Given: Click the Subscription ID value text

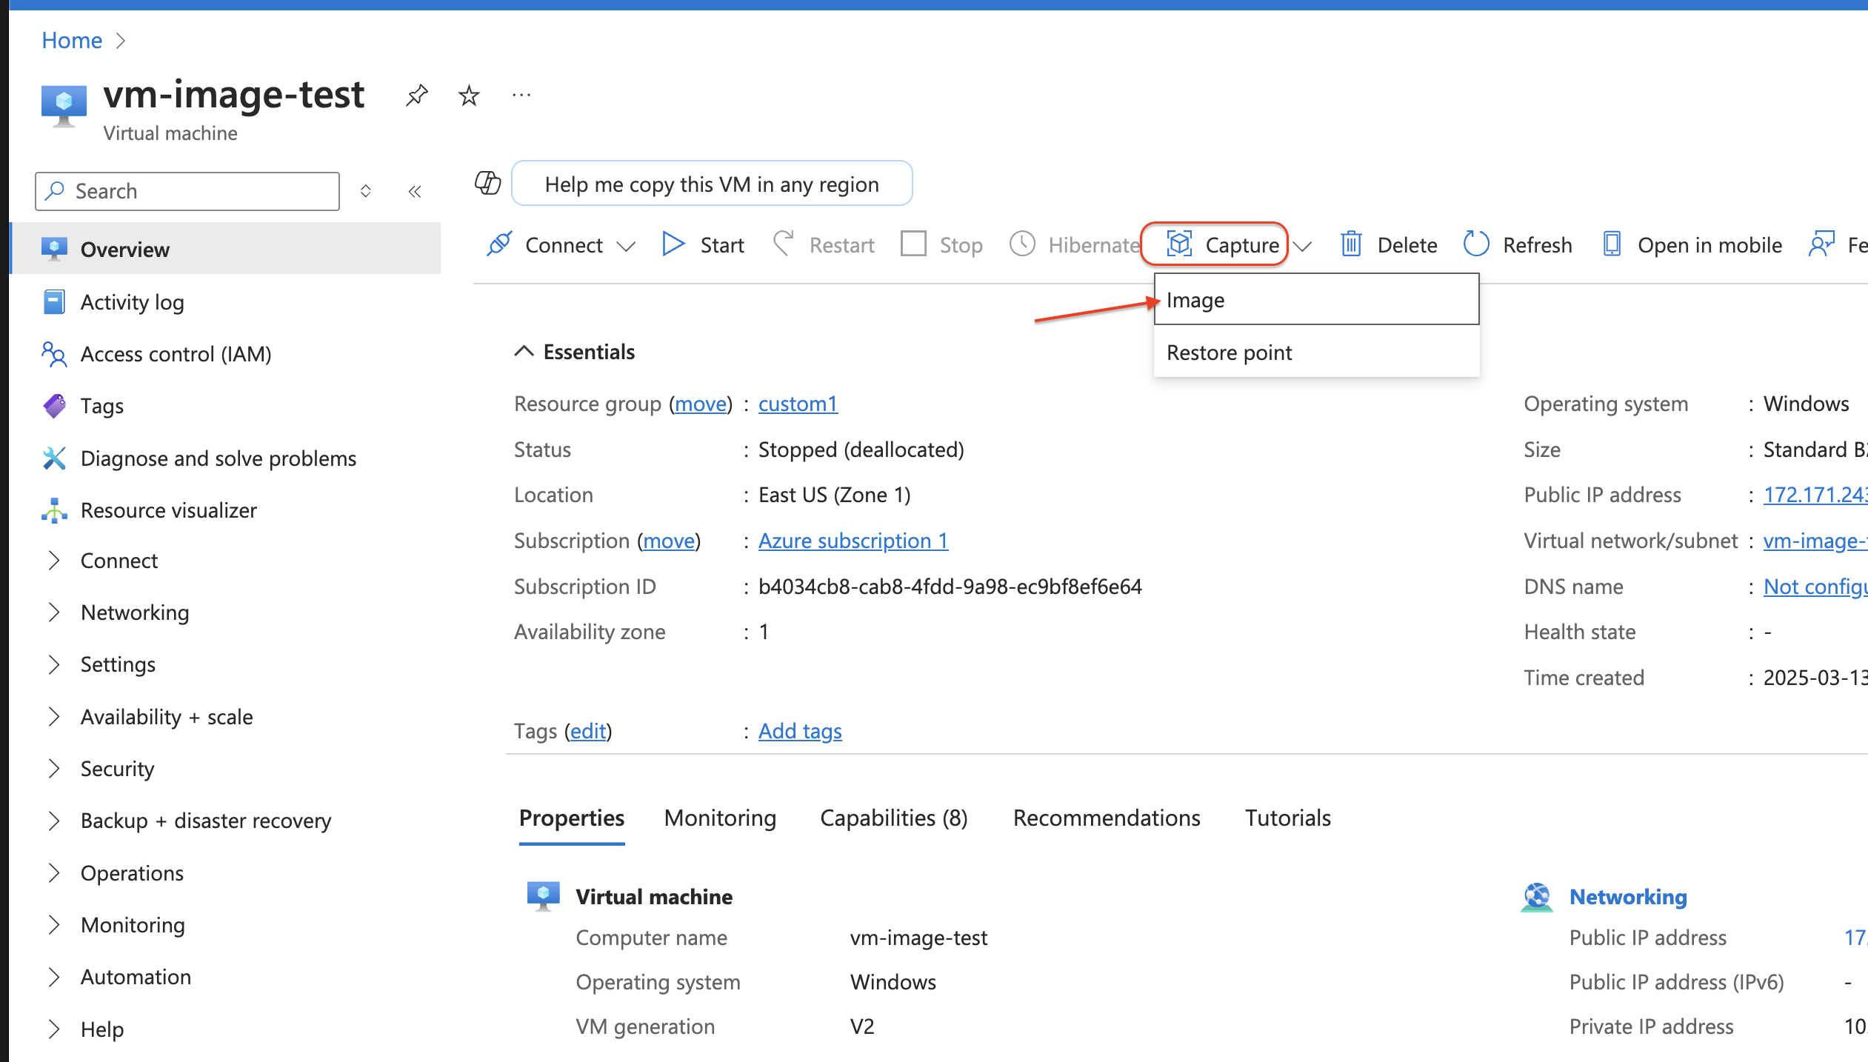Looking at the screenshot, I should coord(950,587).
